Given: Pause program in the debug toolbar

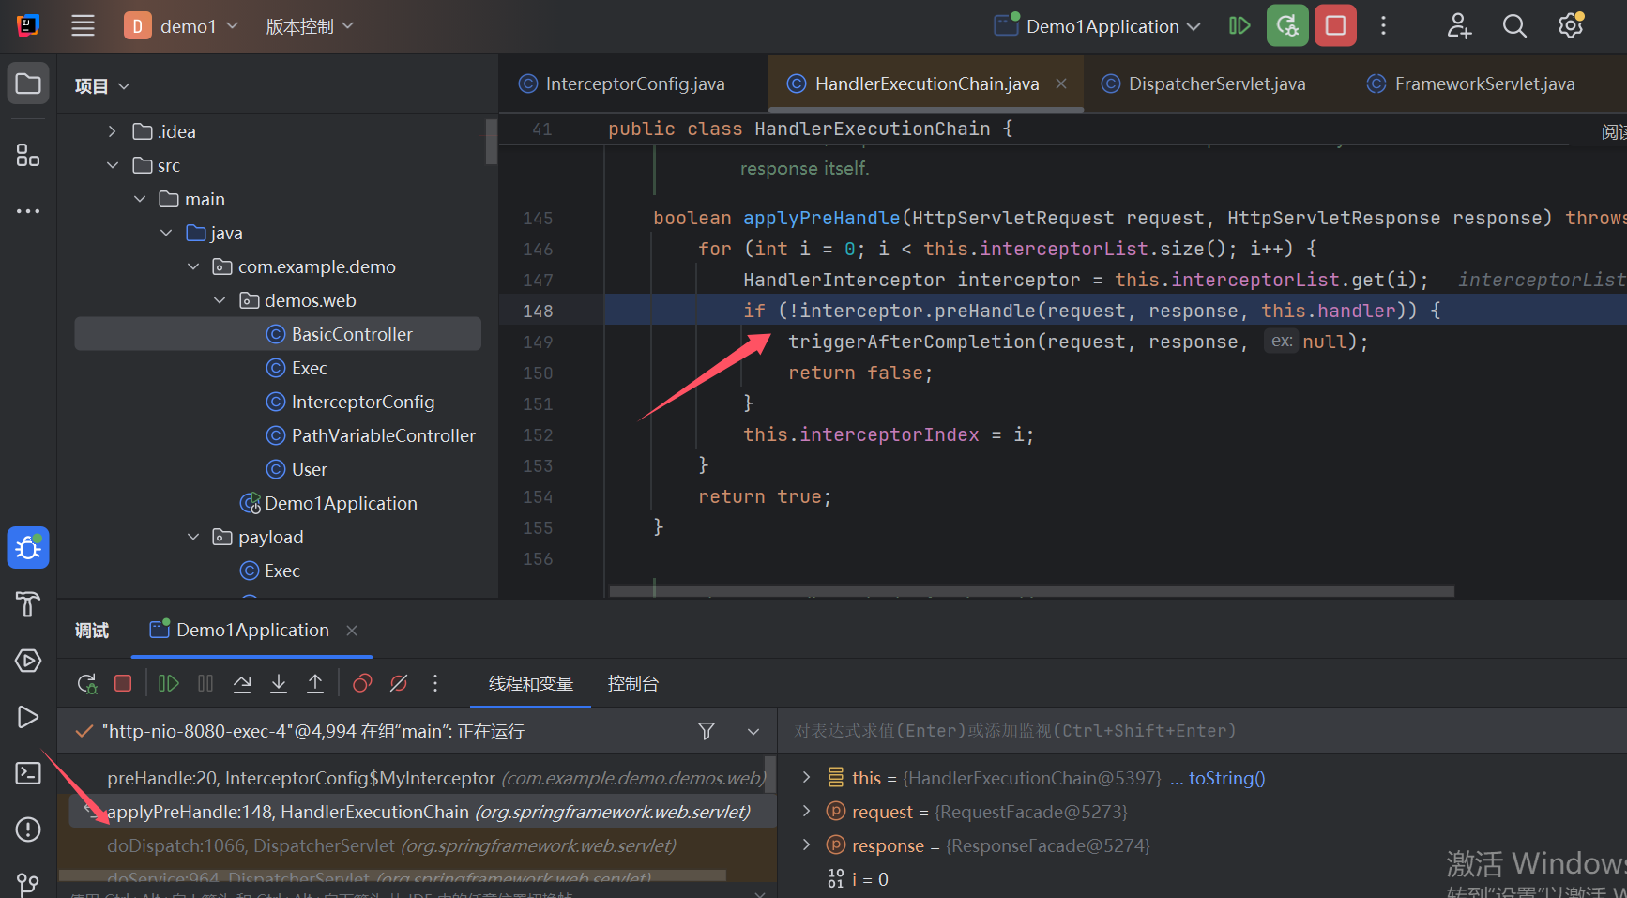Looking at the screenshot, I should [x=205, y=683].
